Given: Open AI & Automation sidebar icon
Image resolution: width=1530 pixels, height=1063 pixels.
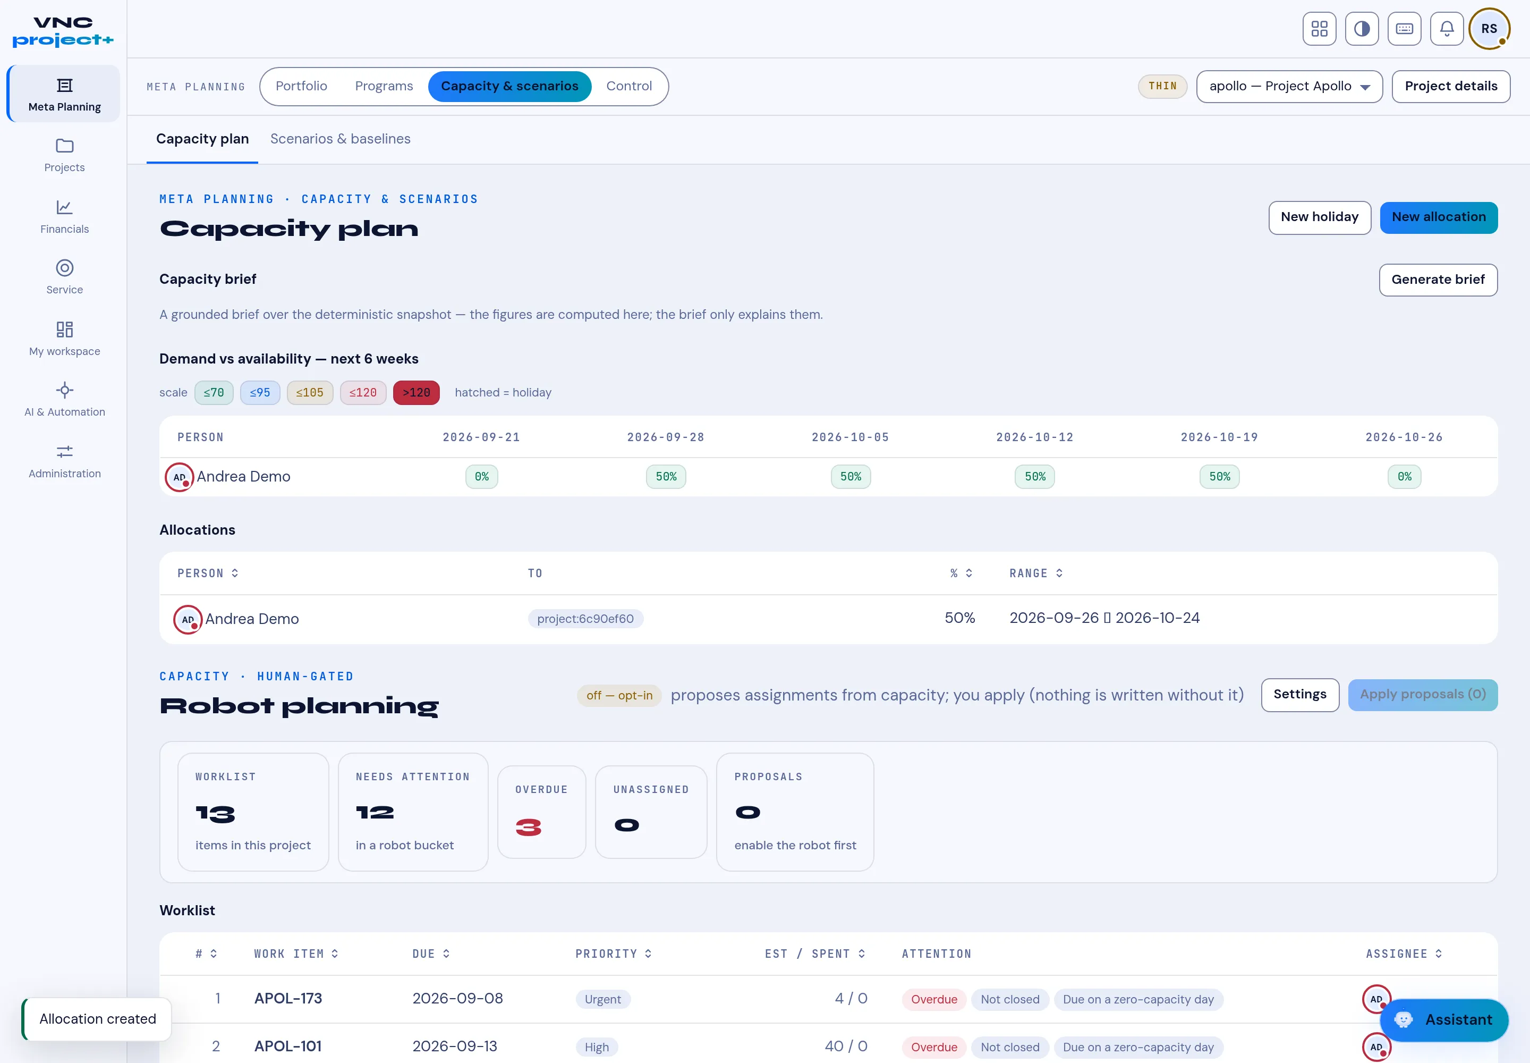Looking at the screenshot, I should tap(65, 390).
